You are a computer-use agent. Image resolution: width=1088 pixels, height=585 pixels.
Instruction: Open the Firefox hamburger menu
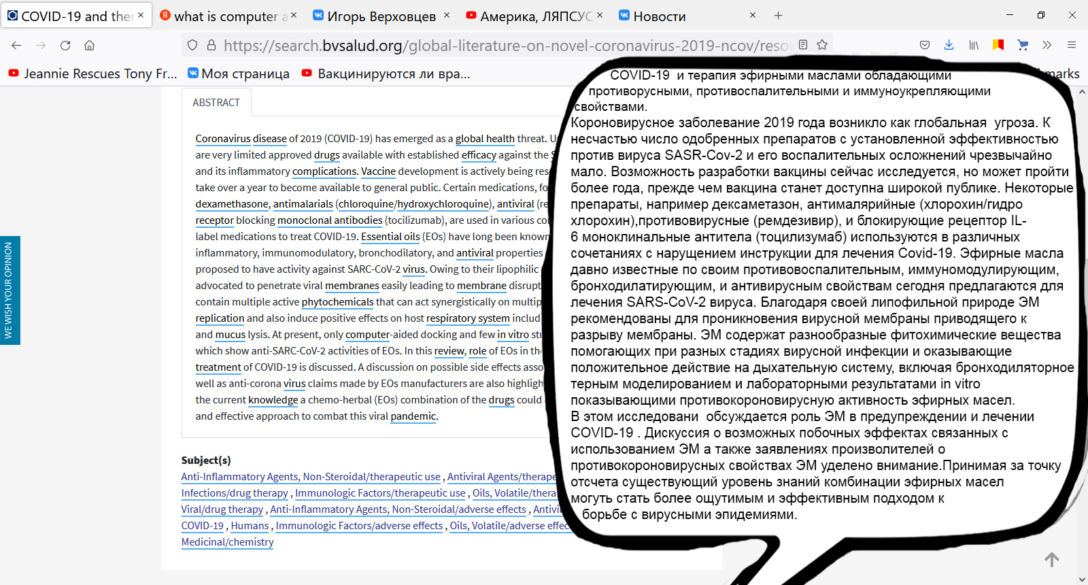point(1072,46)
